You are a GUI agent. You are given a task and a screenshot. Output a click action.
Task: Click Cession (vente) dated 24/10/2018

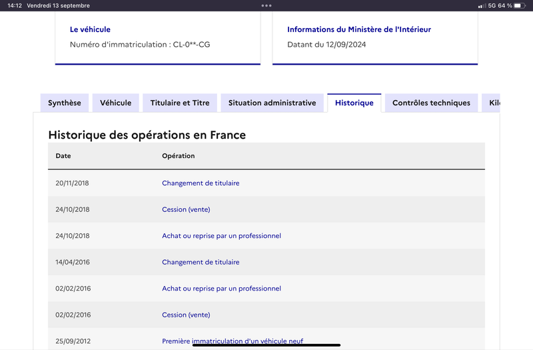[x=186, y=209]
